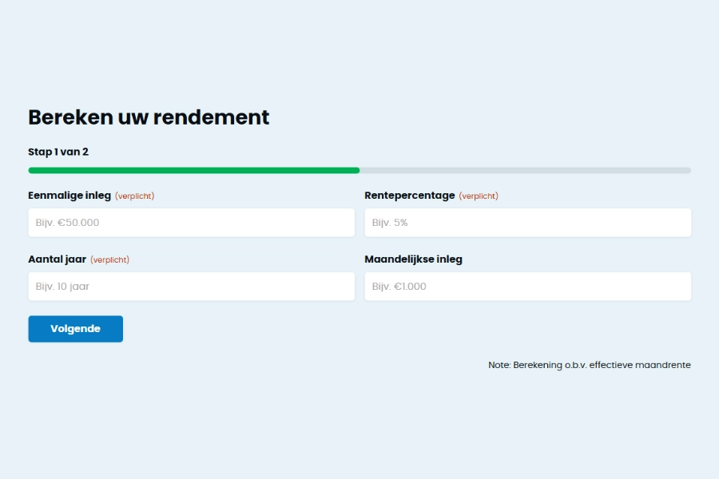The height and width of the screenshot is (479, 719).
Task: Click the Stap 1 van 2 step indicator
Action: 58,152
